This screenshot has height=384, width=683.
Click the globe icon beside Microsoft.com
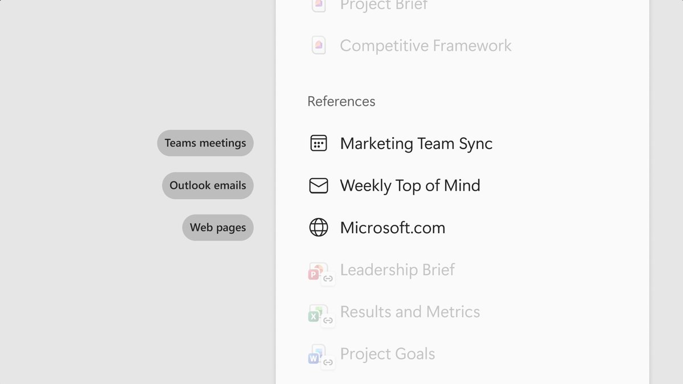click(x=318, y=228)
